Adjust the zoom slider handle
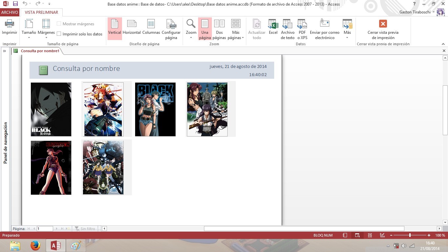The height and width of the screenshot is (252, 448). click(410, 235)
